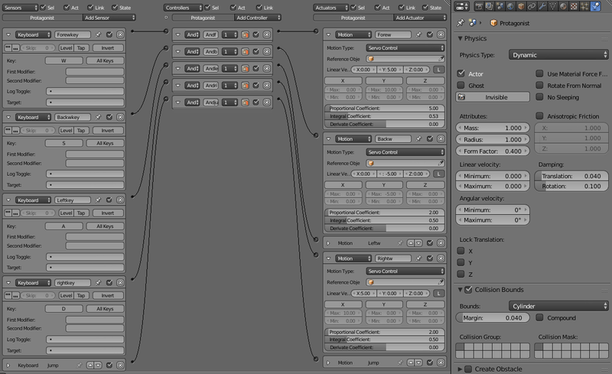This screenshot has height=374, width=612.
Task: Open the Object Data tab (triangle mesh icon)
Action: 552,6
